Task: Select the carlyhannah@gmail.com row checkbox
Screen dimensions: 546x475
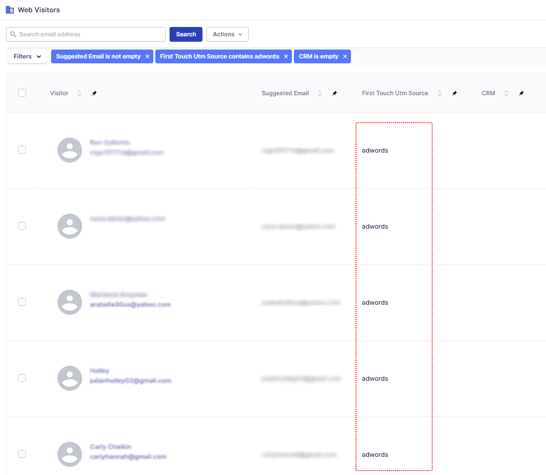Action: coord(22,454)
